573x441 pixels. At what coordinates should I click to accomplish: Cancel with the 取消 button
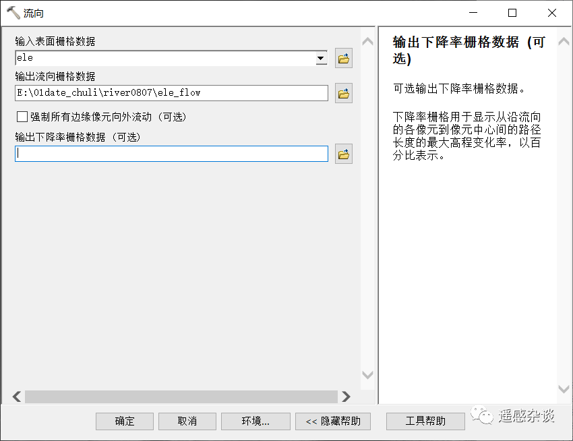(187, 421)
